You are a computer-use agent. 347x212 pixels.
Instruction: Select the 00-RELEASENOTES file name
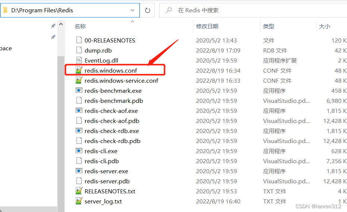(110, 40)
